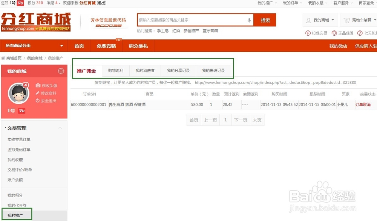Open 虚拟兑码订单 in sidebar

(19, 150)
